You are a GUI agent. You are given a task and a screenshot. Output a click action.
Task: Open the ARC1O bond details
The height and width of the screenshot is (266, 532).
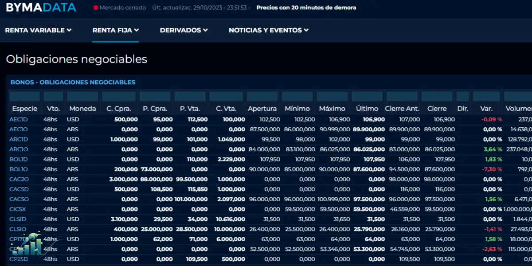coord(19,149)
